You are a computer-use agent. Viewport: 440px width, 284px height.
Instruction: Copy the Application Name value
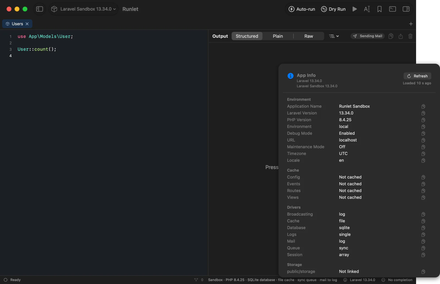point(423,106)
